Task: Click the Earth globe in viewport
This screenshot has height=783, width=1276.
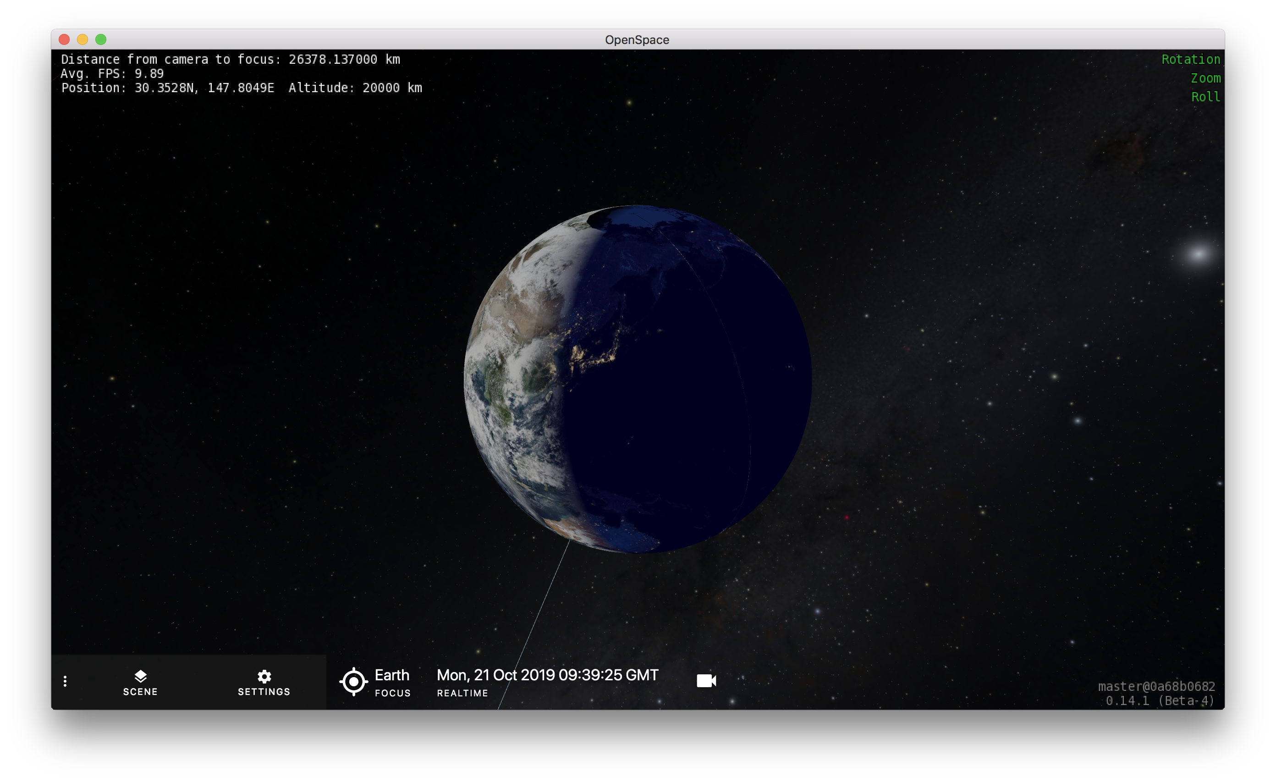Action: coord(638,379)
